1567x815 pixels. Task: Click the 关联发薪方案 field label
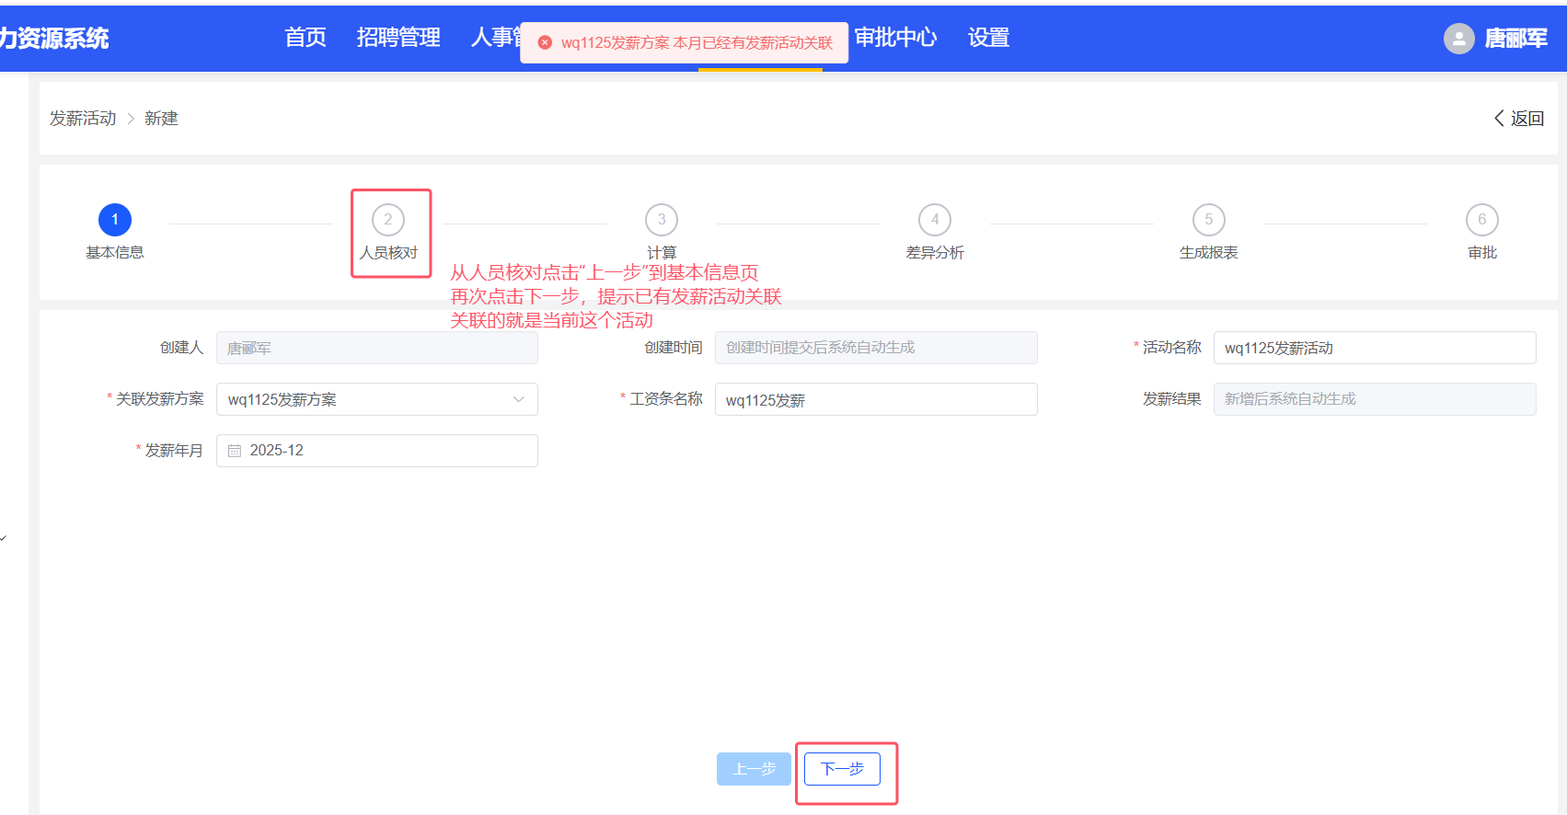pos(160,399)
